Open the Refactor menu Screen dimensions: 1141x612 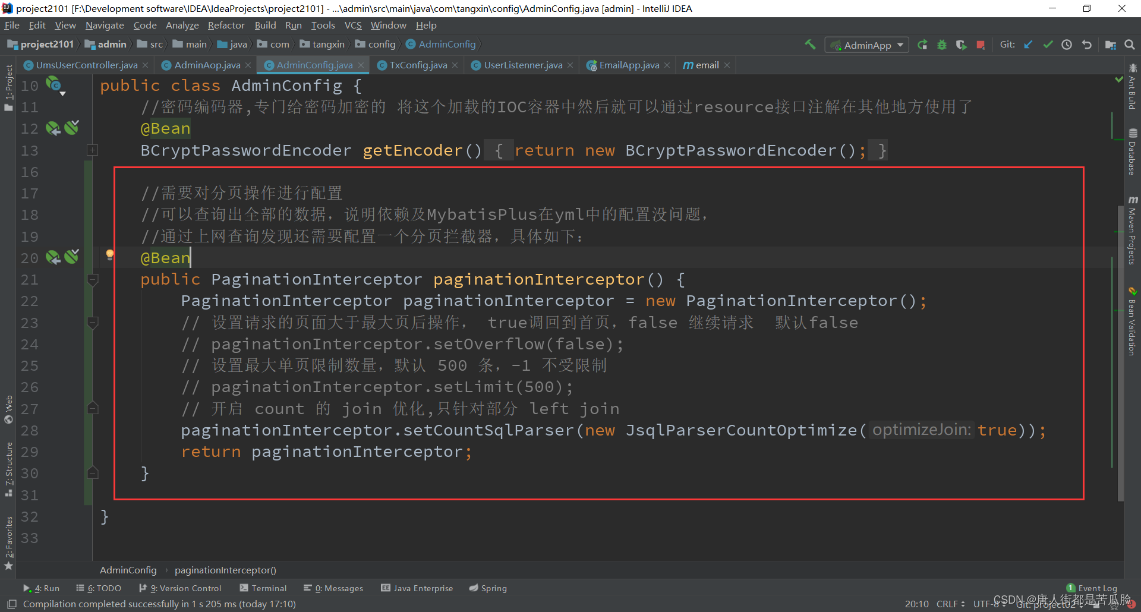pos(226,26)
